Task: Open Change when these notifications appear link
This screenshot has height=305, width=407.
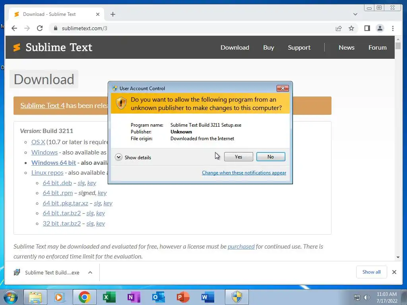Action: pyautogui.click(x=244, y=173)
